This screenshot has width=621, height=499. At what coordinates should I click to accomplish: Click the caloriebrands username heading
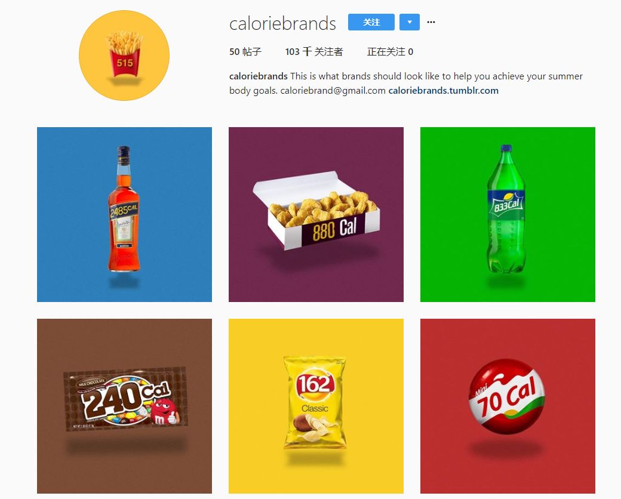click(x=282, y=23)
